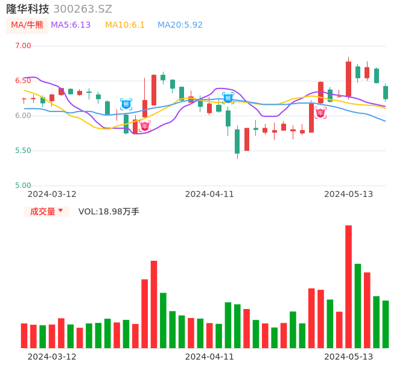Click the pink bull signal marker in May
Image resolution: width=414 pixels, height=365 pixels.
tap(320, 113)
